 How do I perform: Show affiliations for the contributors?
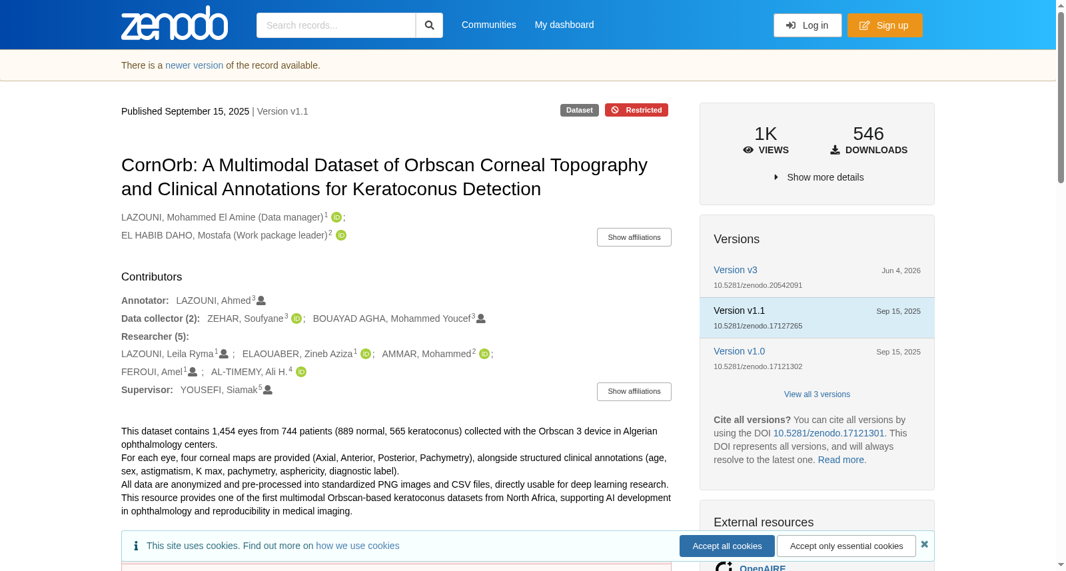pos(634,391)
